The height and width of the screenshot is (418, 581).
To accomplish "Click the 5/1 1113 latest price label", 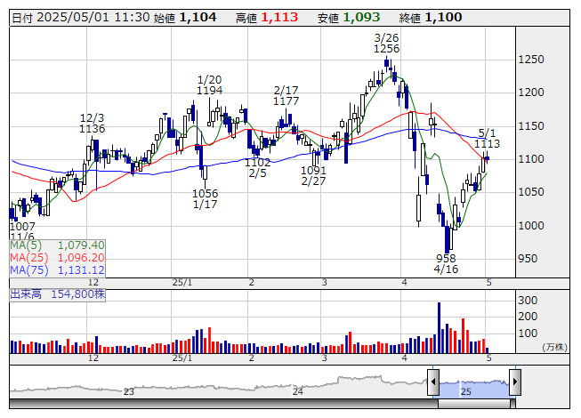I will click(x=487, y=138).
